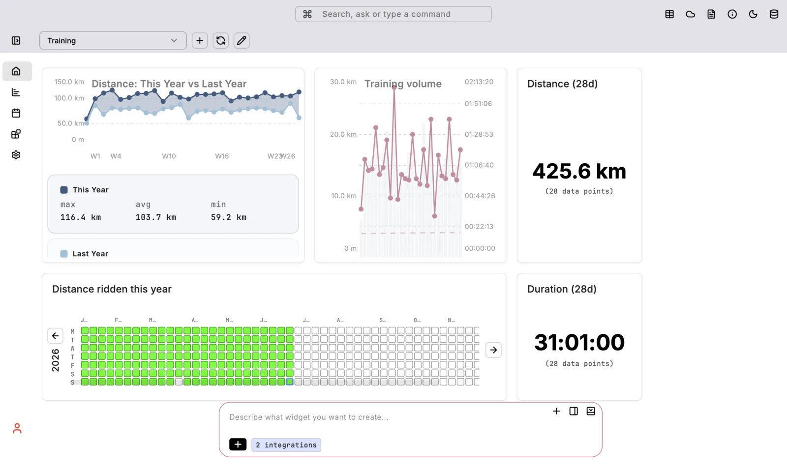Open the database icon in top bar
787x472 pixels.
774,14
